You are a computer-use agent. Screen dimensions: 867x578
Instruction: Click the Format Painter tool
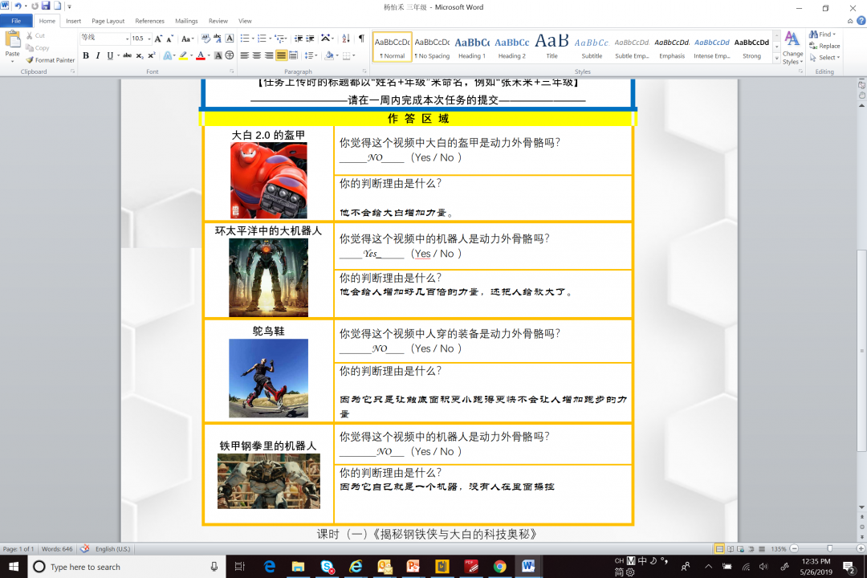[x=50, y=59]
